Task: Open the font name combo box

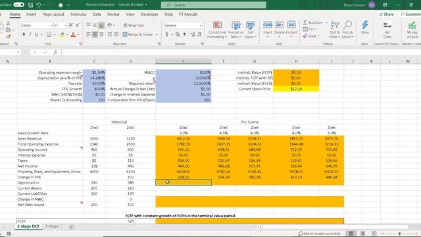Action: 37,25
